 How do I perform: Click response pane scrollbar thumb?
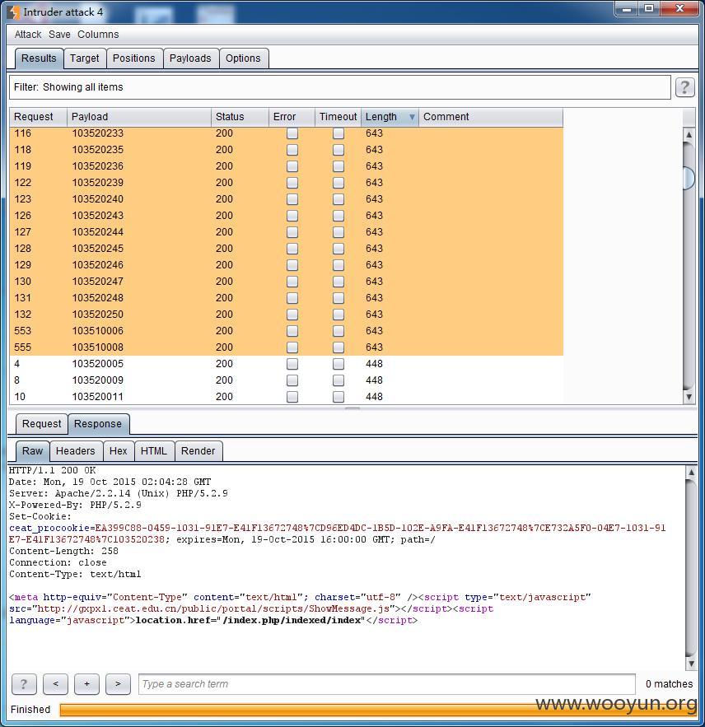tap(691, 568)
